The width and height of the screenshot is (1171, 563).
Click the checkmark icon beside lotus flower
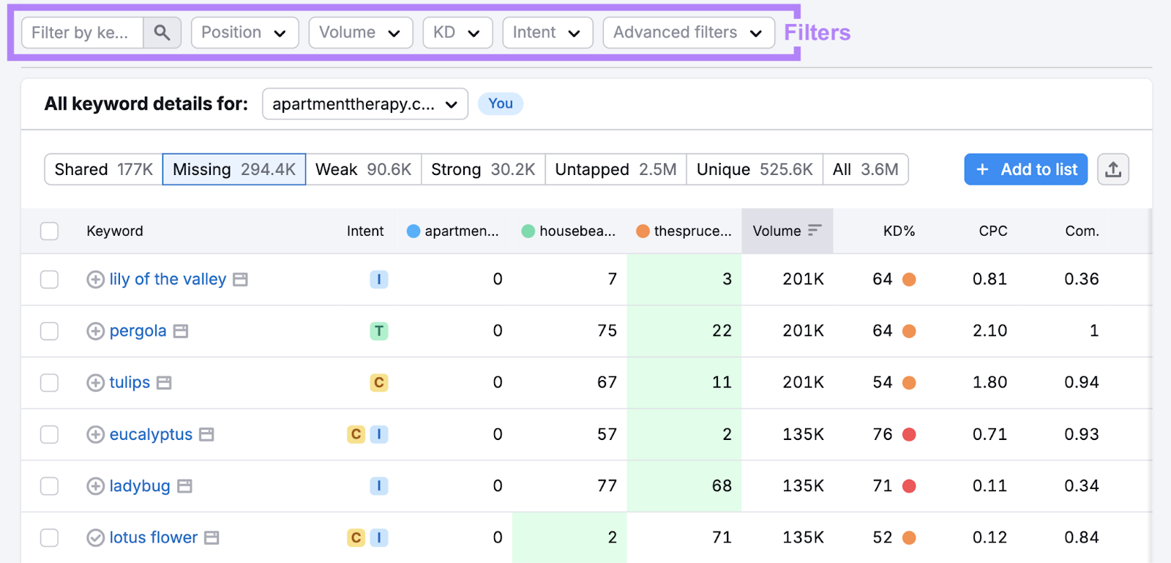pyautogui.click(x=95, y=538)
